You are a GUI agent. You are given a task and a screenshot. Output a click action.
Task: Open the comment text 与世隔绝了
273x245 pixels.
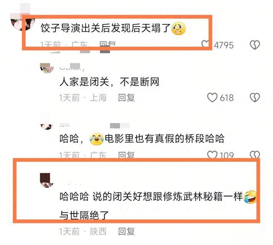(84, 216)
